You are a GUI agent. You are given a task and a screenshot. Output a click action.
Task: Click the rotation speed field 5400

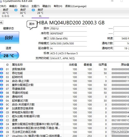(x=121, y=38)
